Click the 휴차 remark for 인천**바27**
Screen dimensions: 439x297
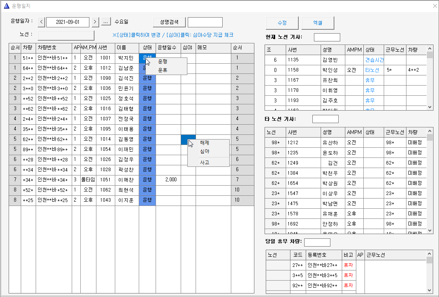(348, 265)
